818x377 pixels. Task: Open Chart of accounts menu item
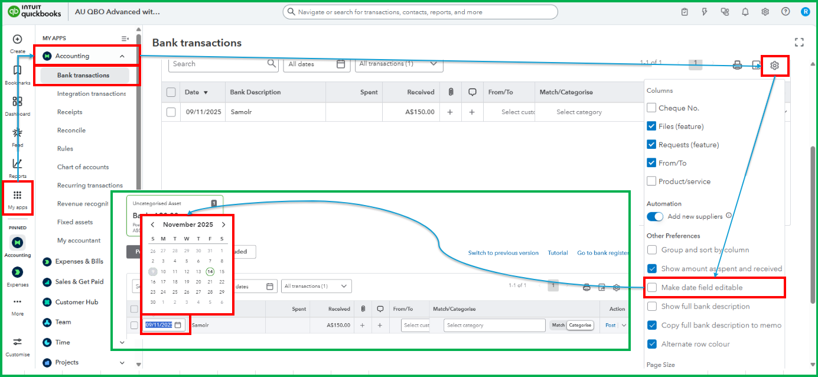pyautogui.click(x=83, y=167)
